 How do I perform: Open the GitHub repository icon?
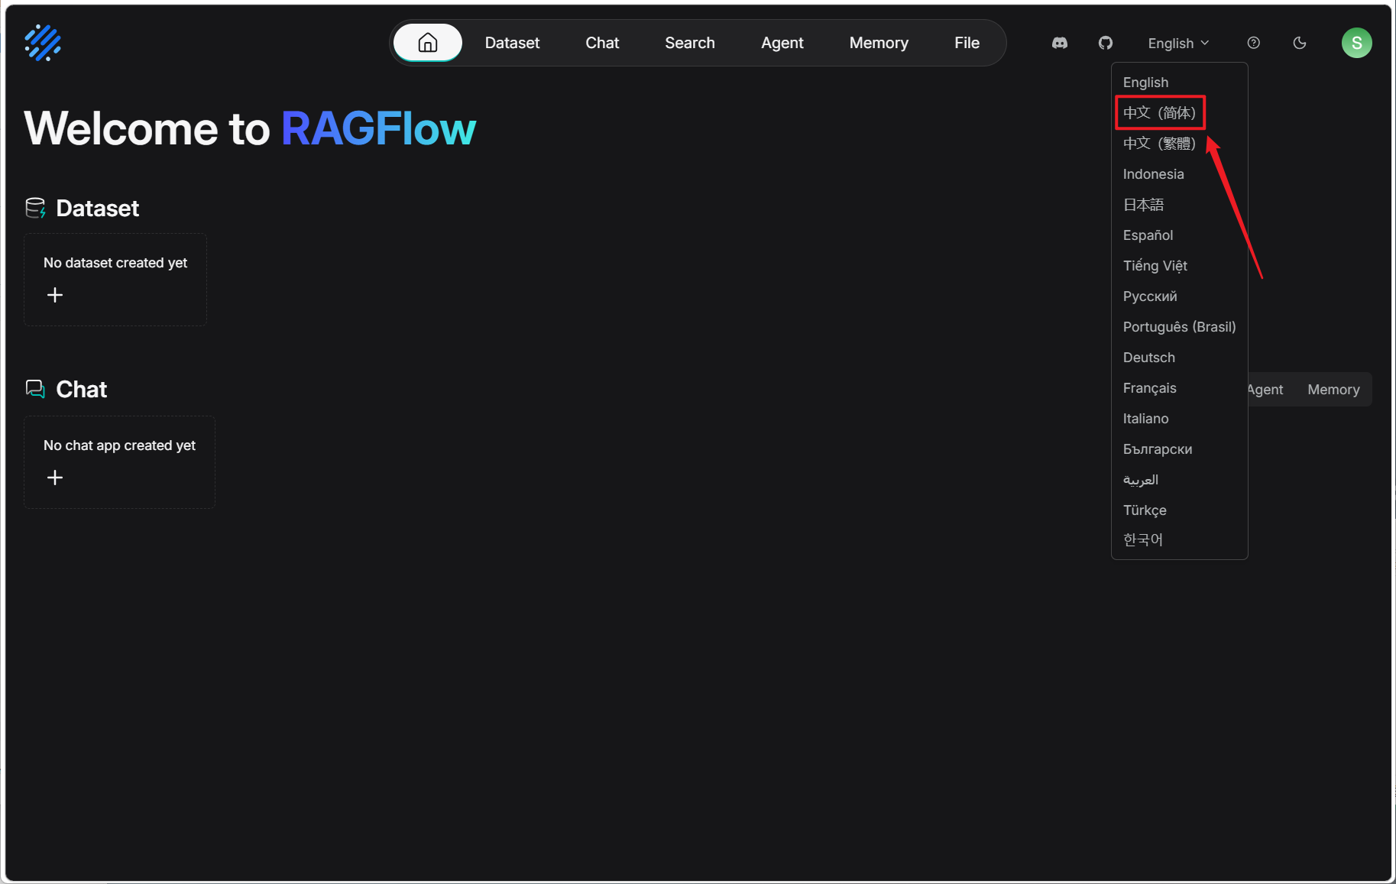click(1106, 43)
